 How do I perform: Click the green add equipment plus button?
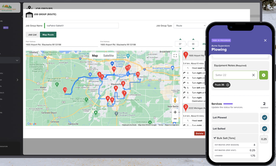point(263,75)
